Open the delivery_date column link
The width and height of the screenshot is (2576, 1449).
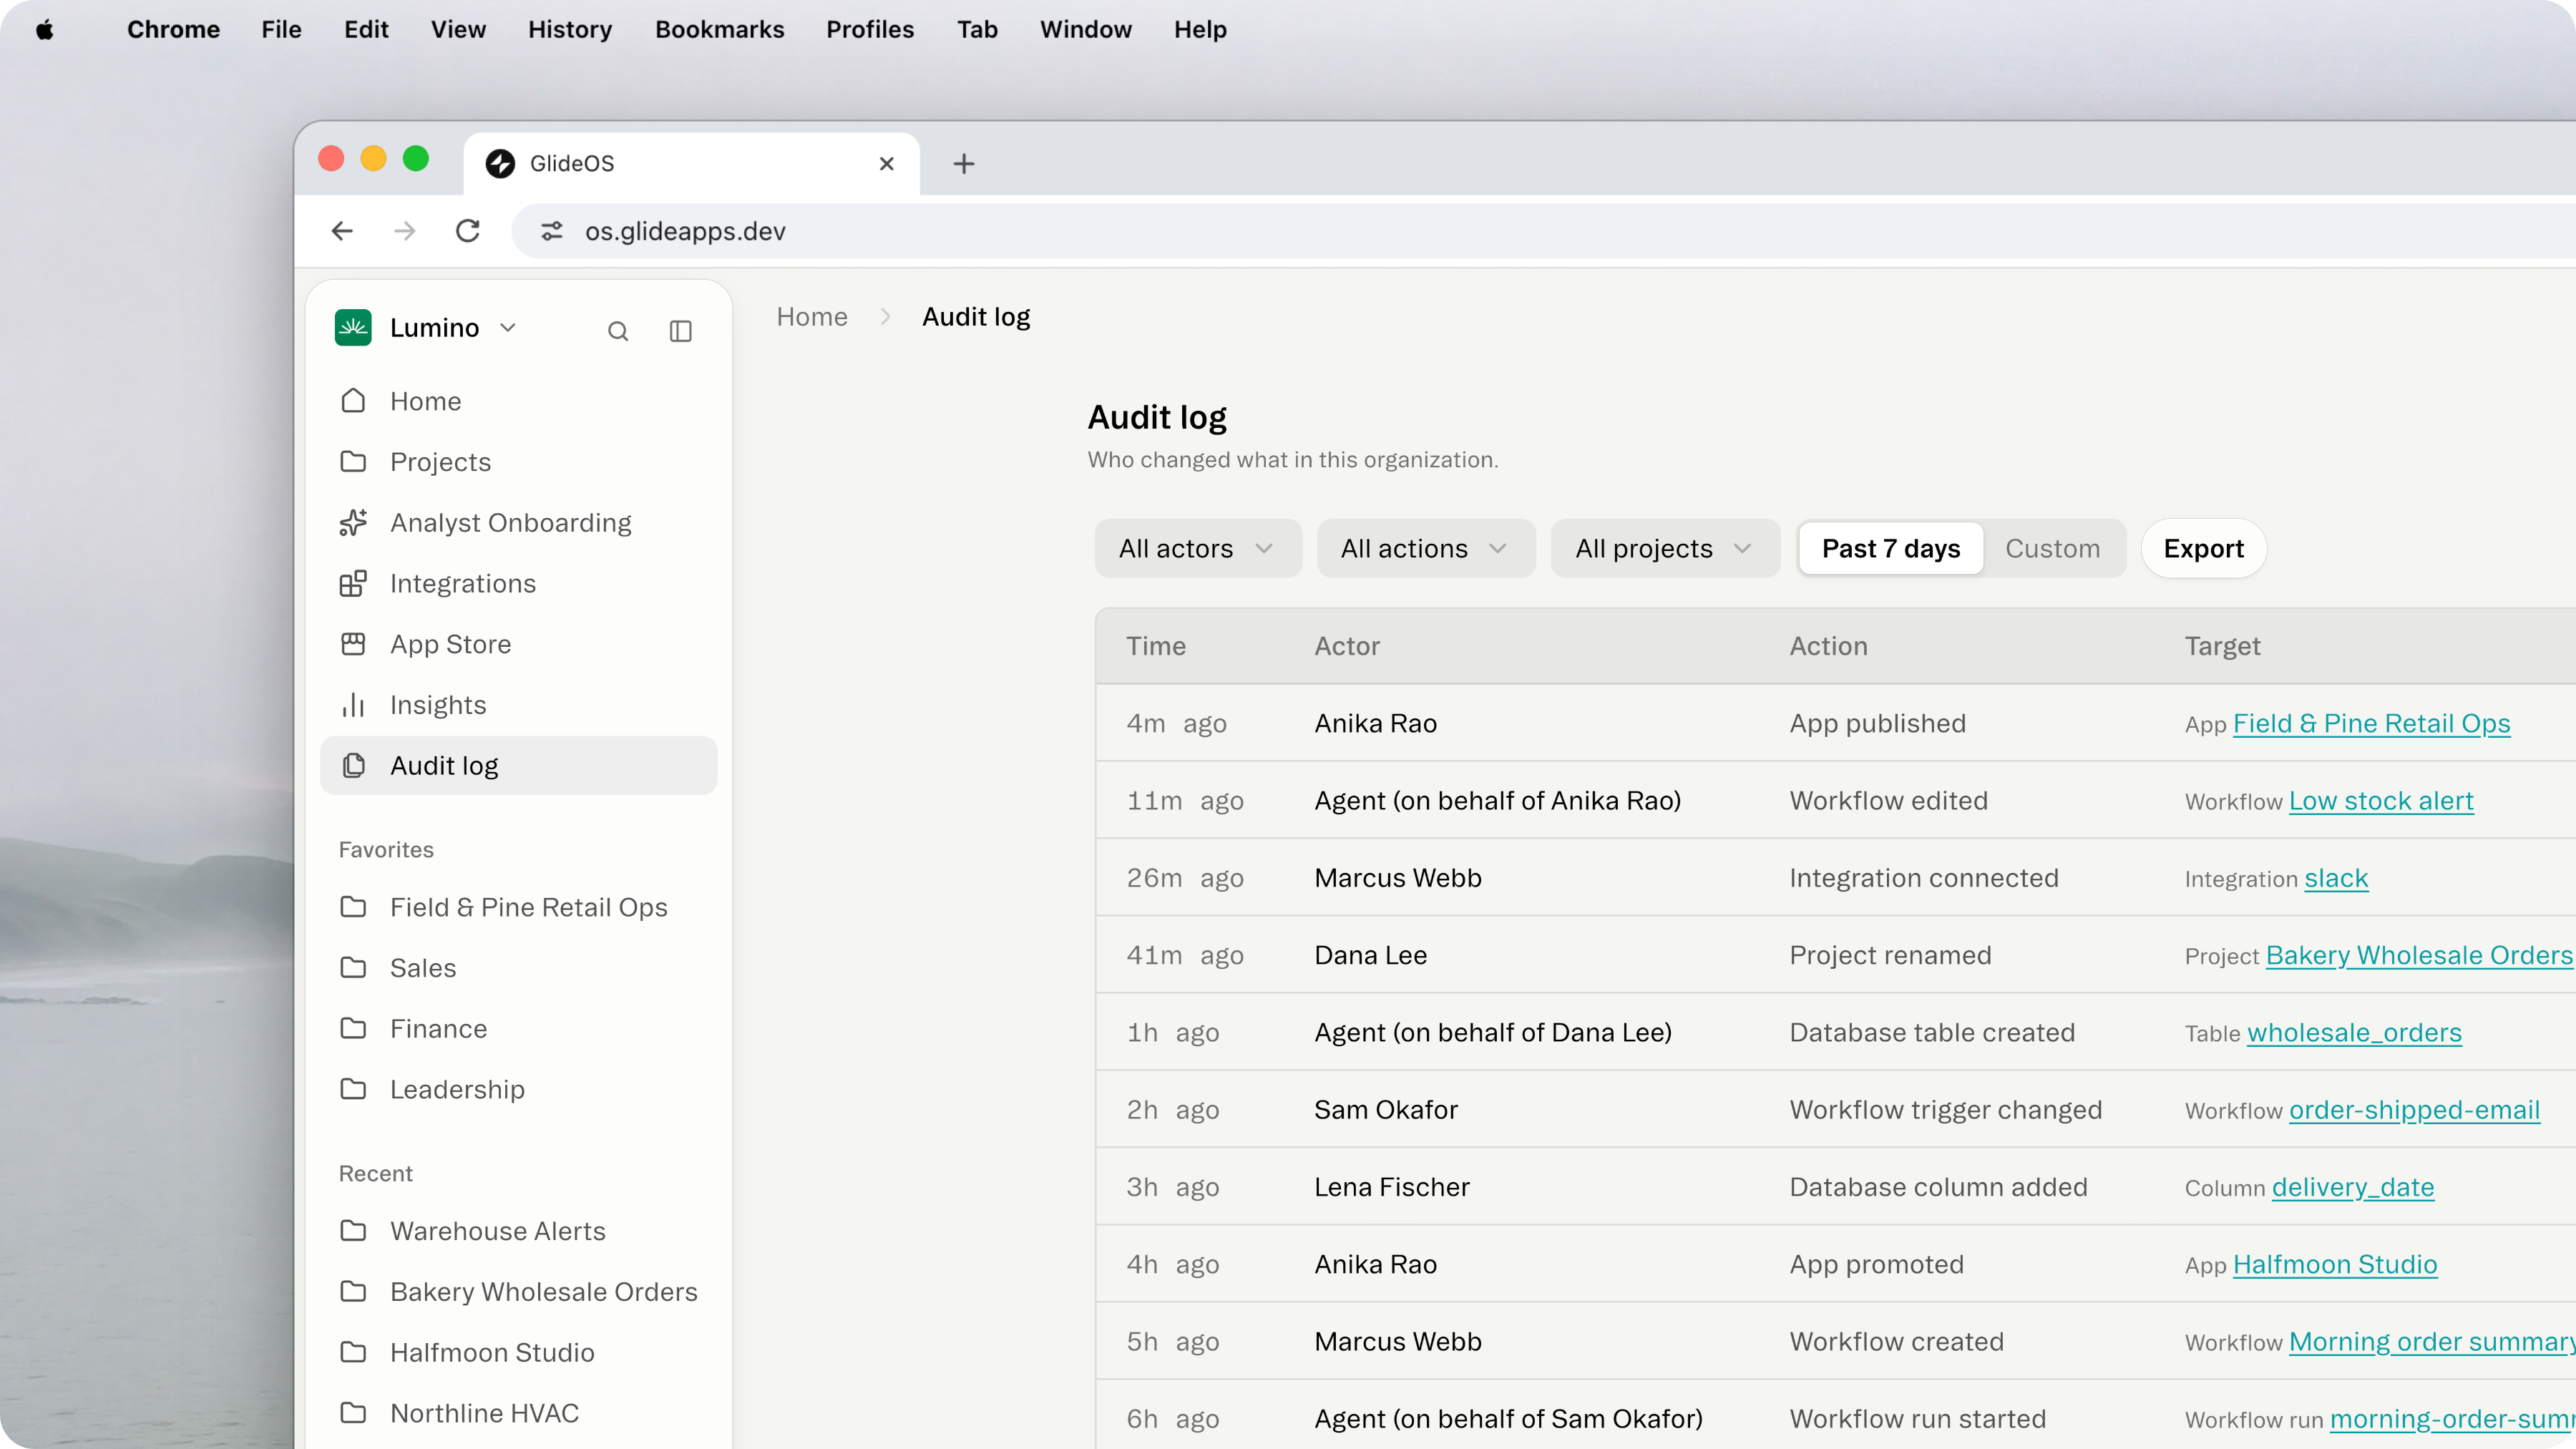pyautogui.click(x=2352, y=1187)
